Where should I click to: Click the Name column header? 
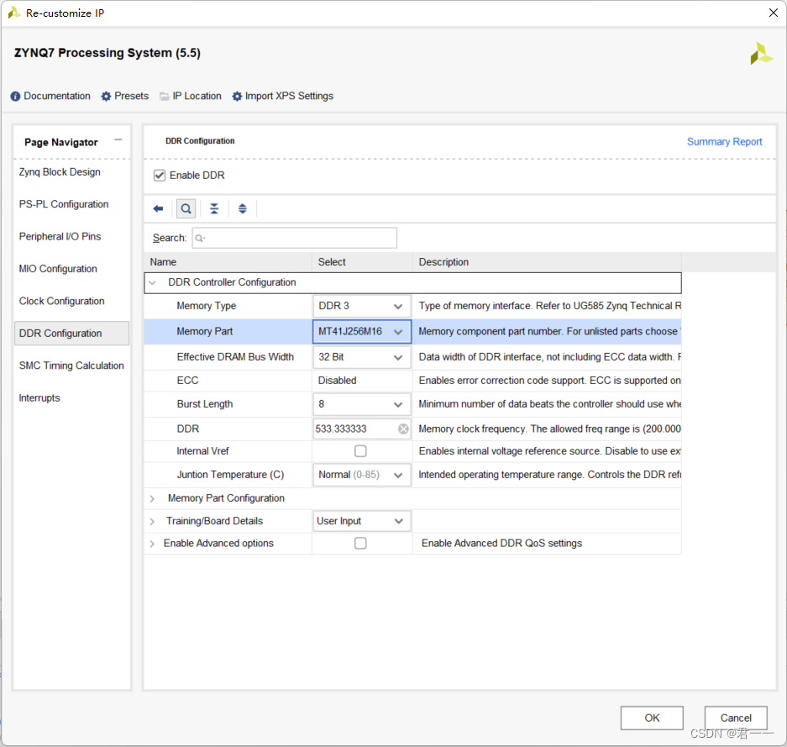pos(228,262)
